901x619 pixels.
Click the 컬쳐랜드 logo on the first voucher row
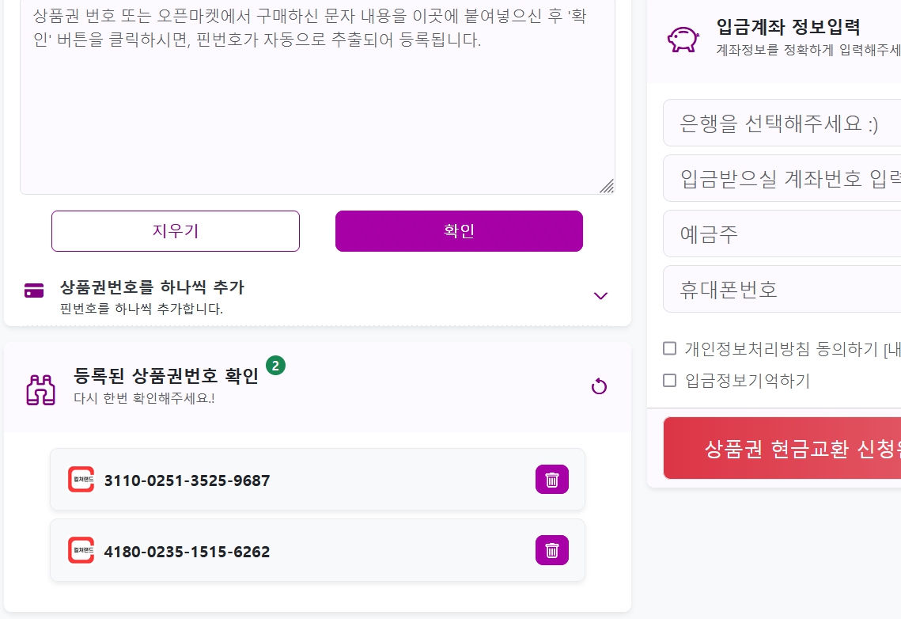[x=81, y=480]
